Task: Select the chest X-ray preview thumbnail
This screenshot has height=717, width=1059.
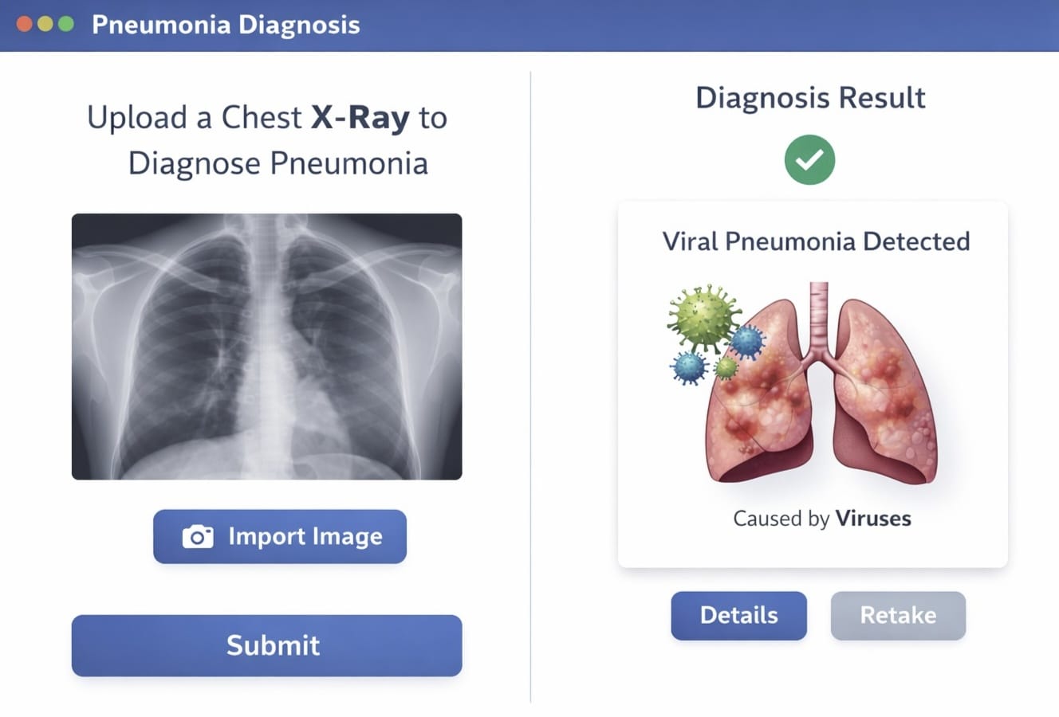Action: tap(266, 346)
